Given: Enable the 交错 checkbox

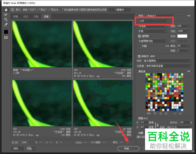Looking at the screenshot, I should pyautogui.click(x=140, y=46).
